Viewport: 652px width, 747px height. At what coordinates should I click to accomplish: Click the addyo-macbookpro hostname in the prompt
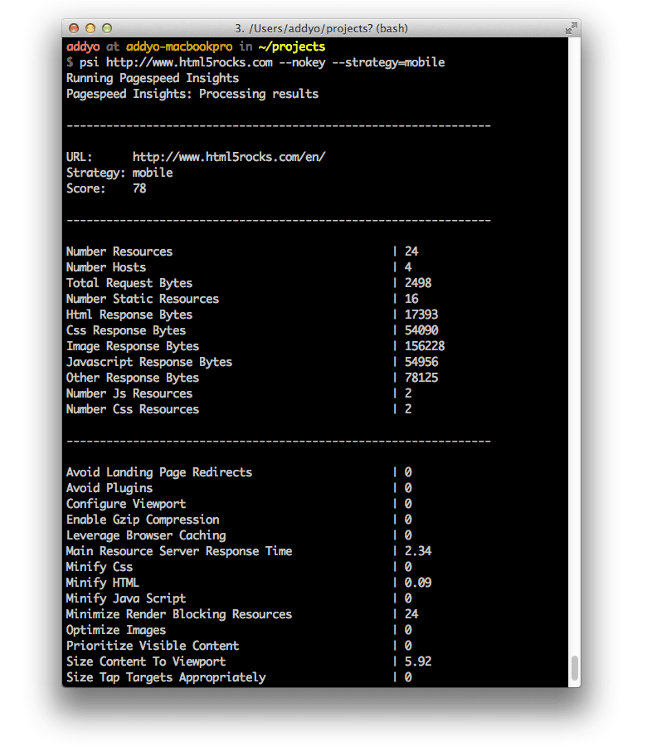[x=179, y=46]
